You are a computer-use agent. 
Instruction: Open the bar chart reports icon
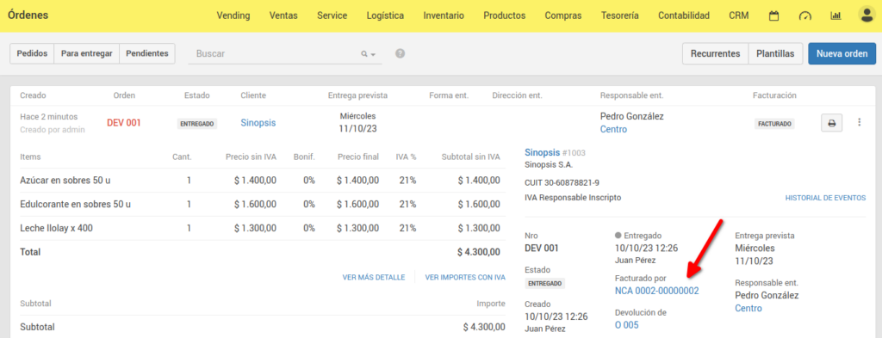835,15
